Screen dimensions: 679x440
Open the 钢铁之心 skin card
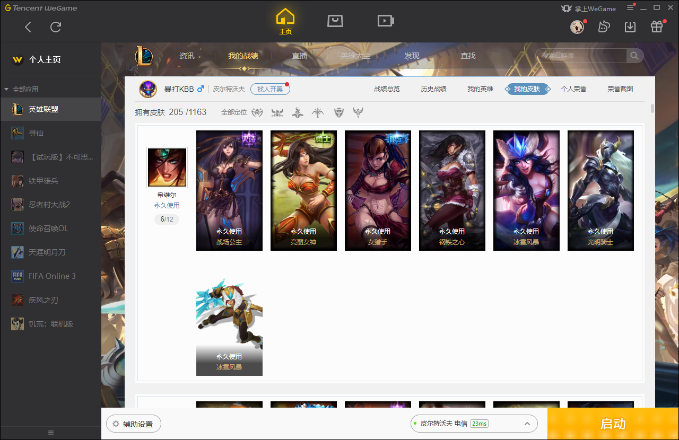(x=452, y=190)
